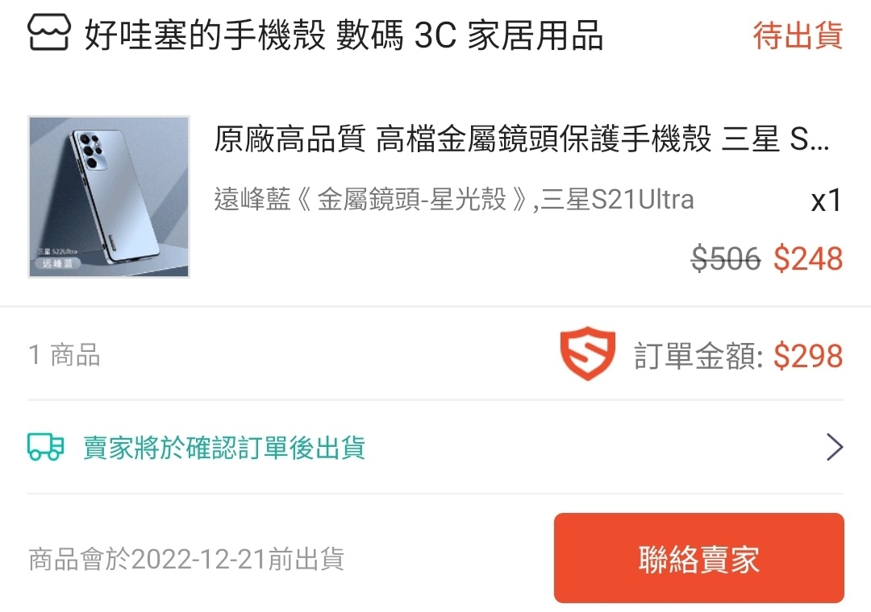Tap the 1 商品 item count

tap(65, 355)
